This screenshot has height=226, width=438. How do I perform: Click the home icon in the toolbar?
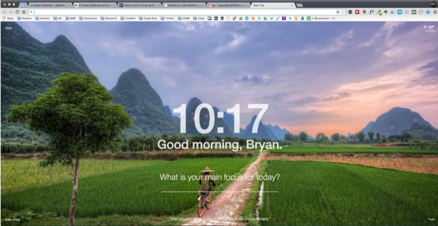click(x=24, y=12)
